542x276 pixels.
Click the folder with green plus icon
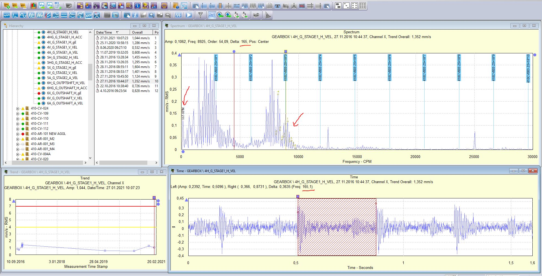point(7,6)
